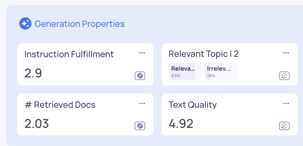Viewport: 303px width, 146px height.
Task: Click the Relevant Topic | 2 title
Action: (203, 54)
